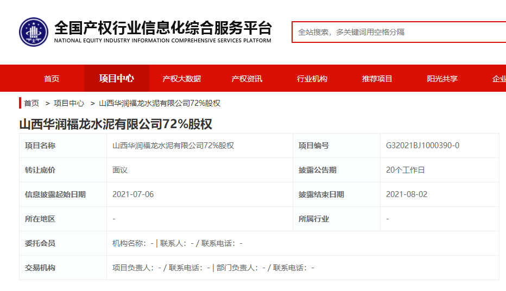This screenshot has width=506, height=291.
Task: Go to 产权资讯 section
Action: pyautogui.click(x=247, y=78)
